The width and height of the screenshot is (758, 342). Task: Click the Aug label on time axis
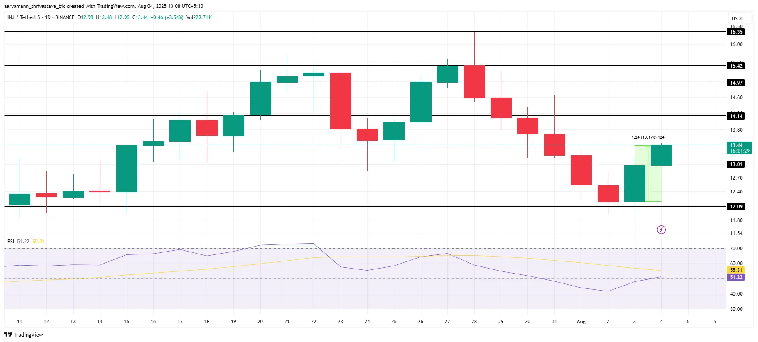[x=581, y=322]
